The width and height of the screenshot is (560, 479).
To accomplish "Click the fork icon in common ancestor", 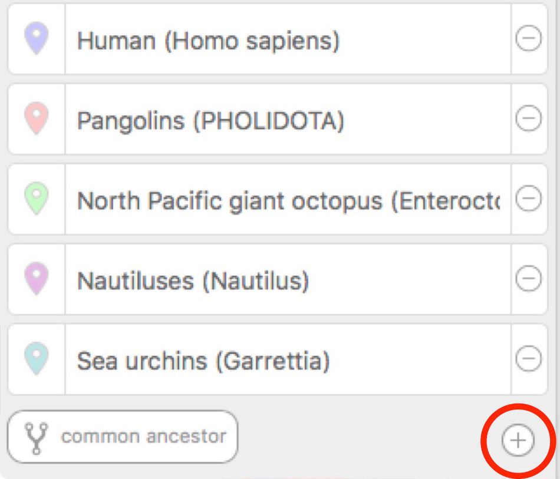I will 36,438.
